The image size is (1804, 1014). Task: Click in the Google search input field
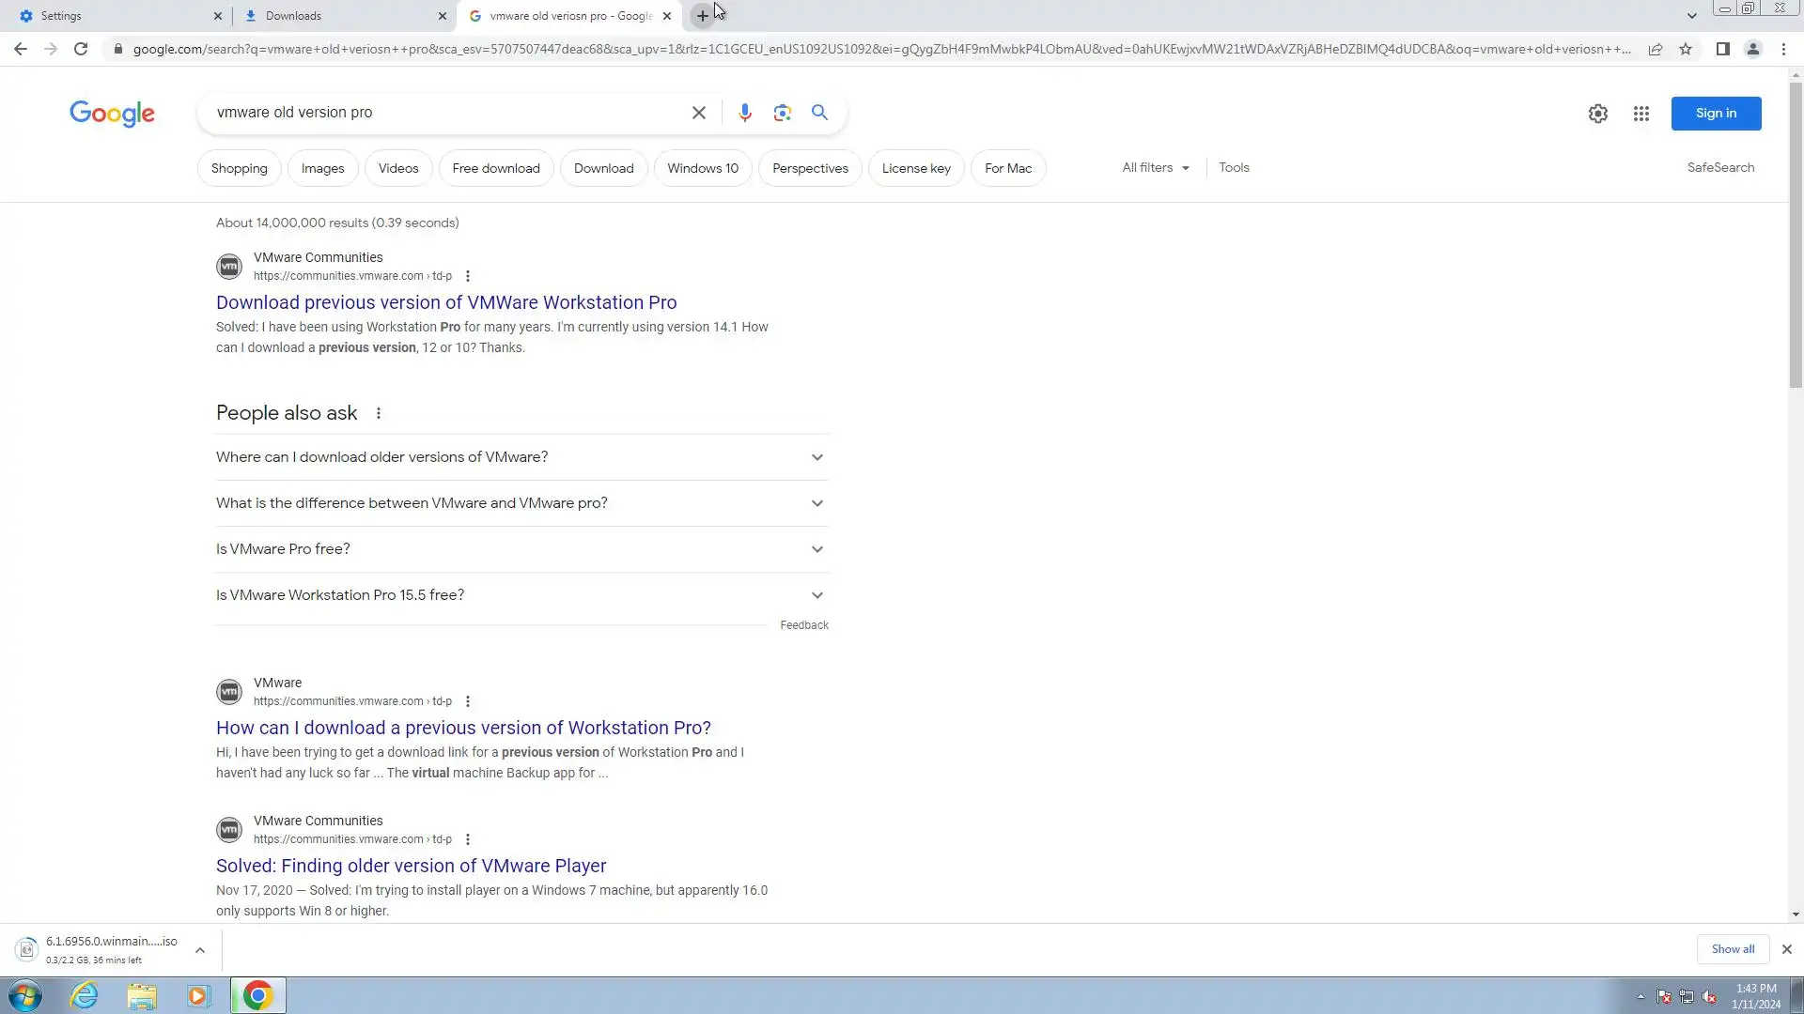pos(442,113)
